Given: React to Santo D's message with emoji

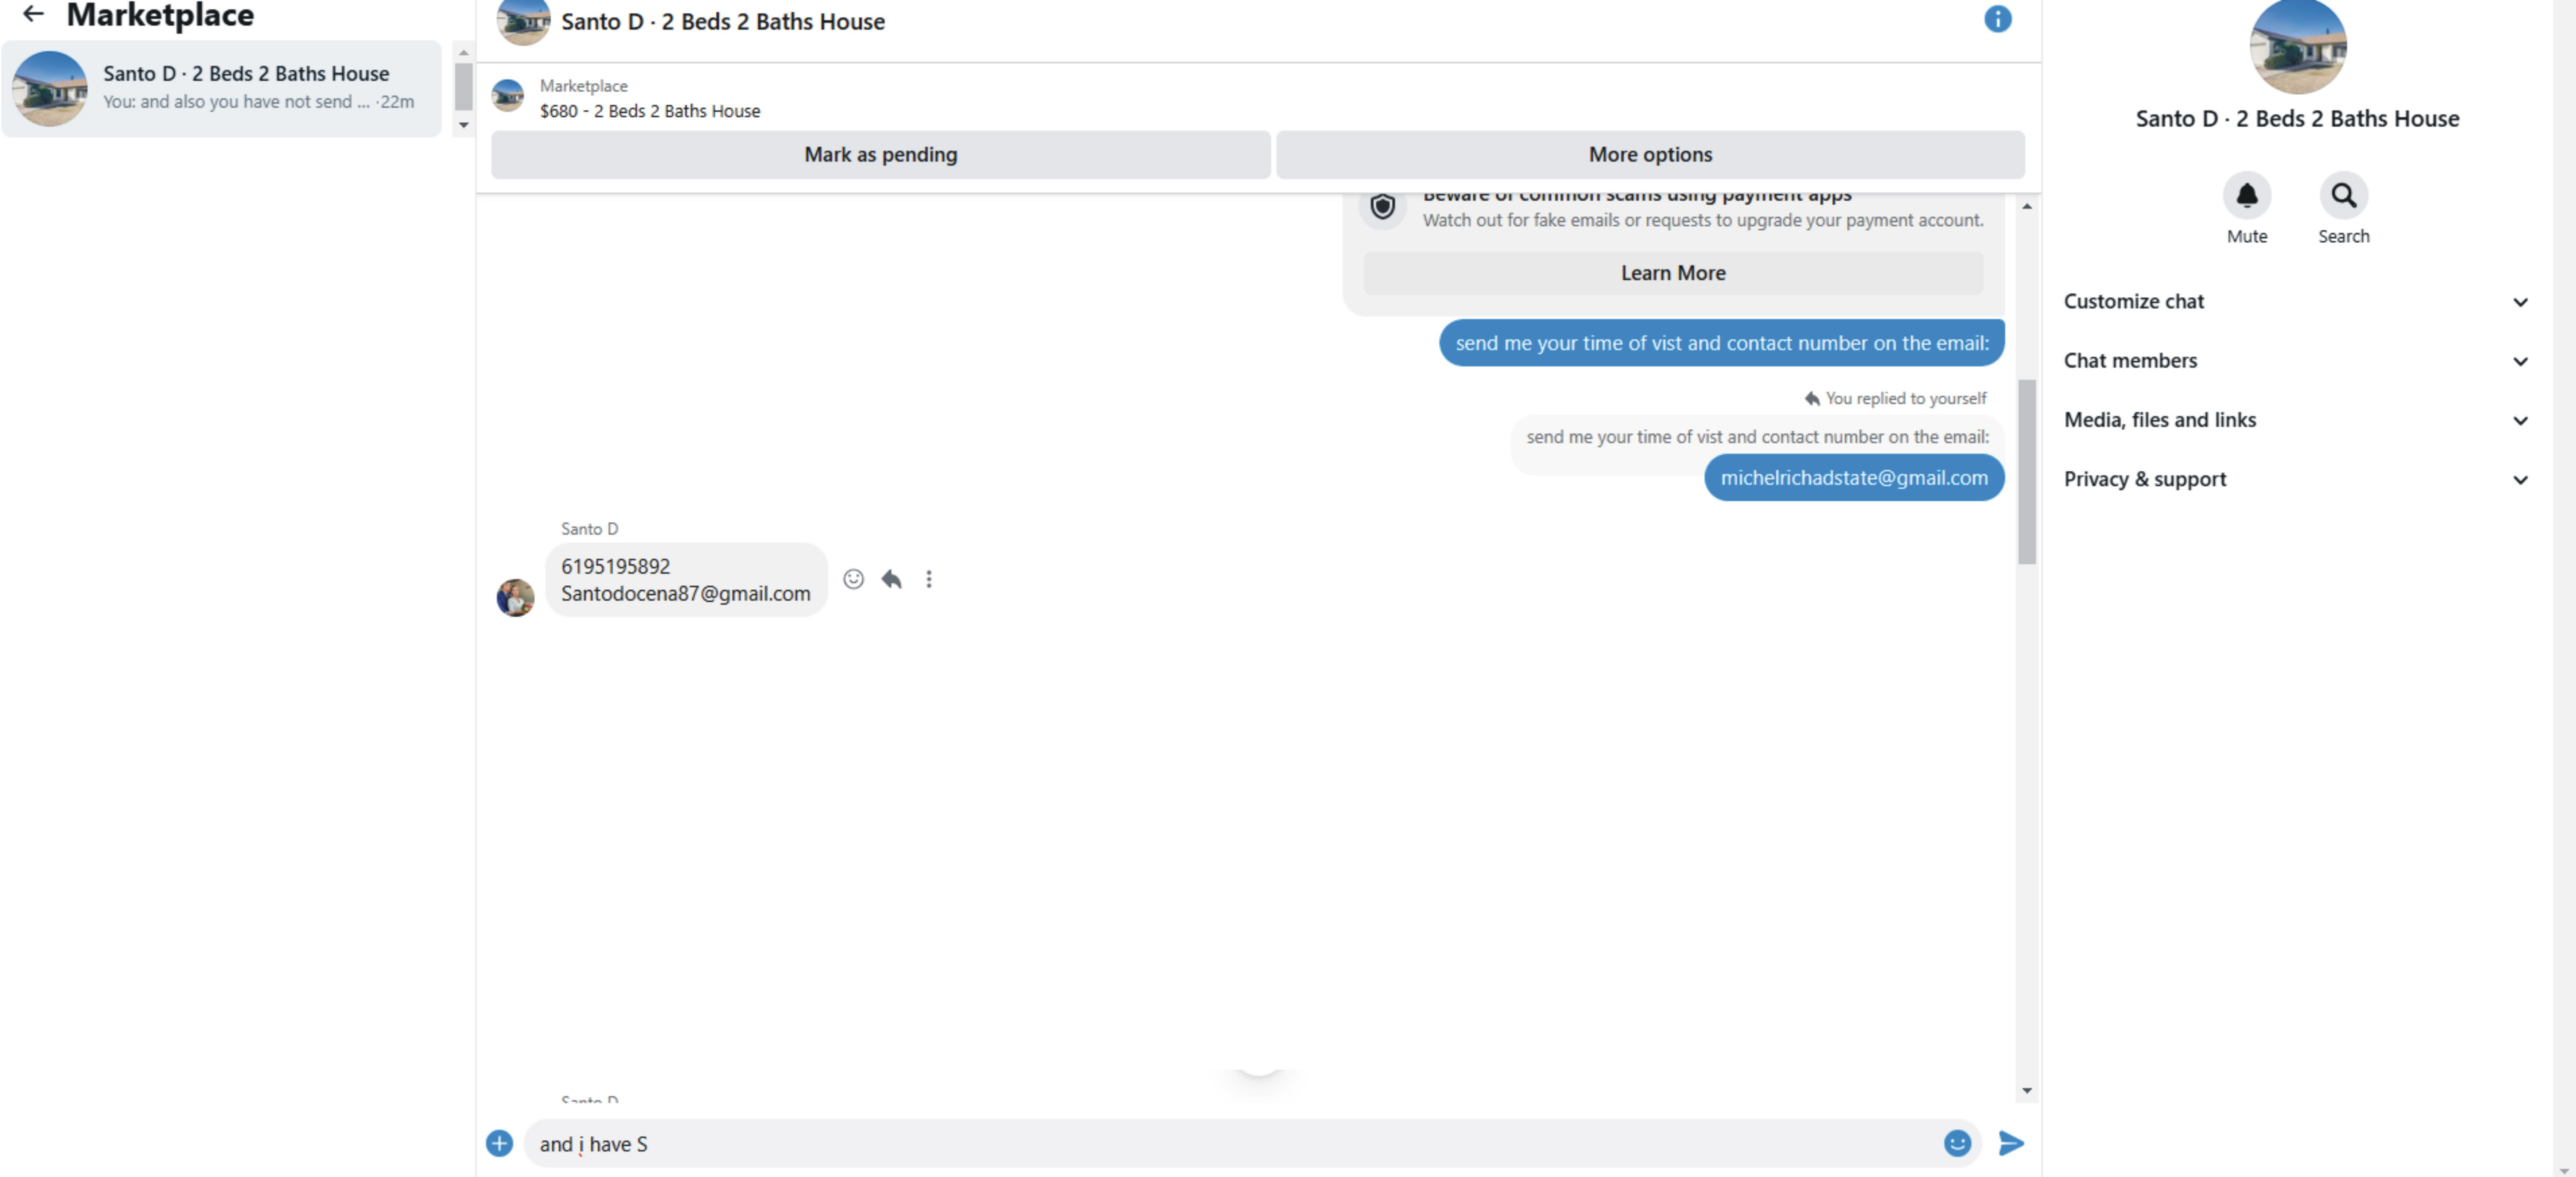Looking at the screenshot, I should click(853, 579).
